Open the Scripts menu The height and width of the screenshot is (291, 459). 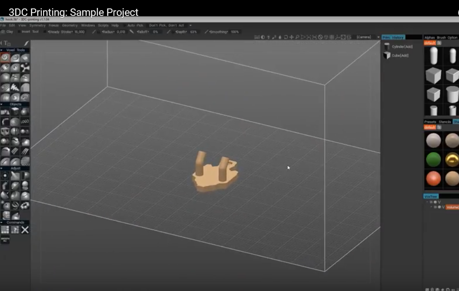coord(103,25)
